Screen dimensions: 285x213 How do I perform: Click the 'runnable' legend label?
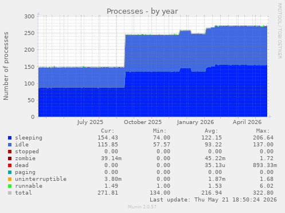29,186
